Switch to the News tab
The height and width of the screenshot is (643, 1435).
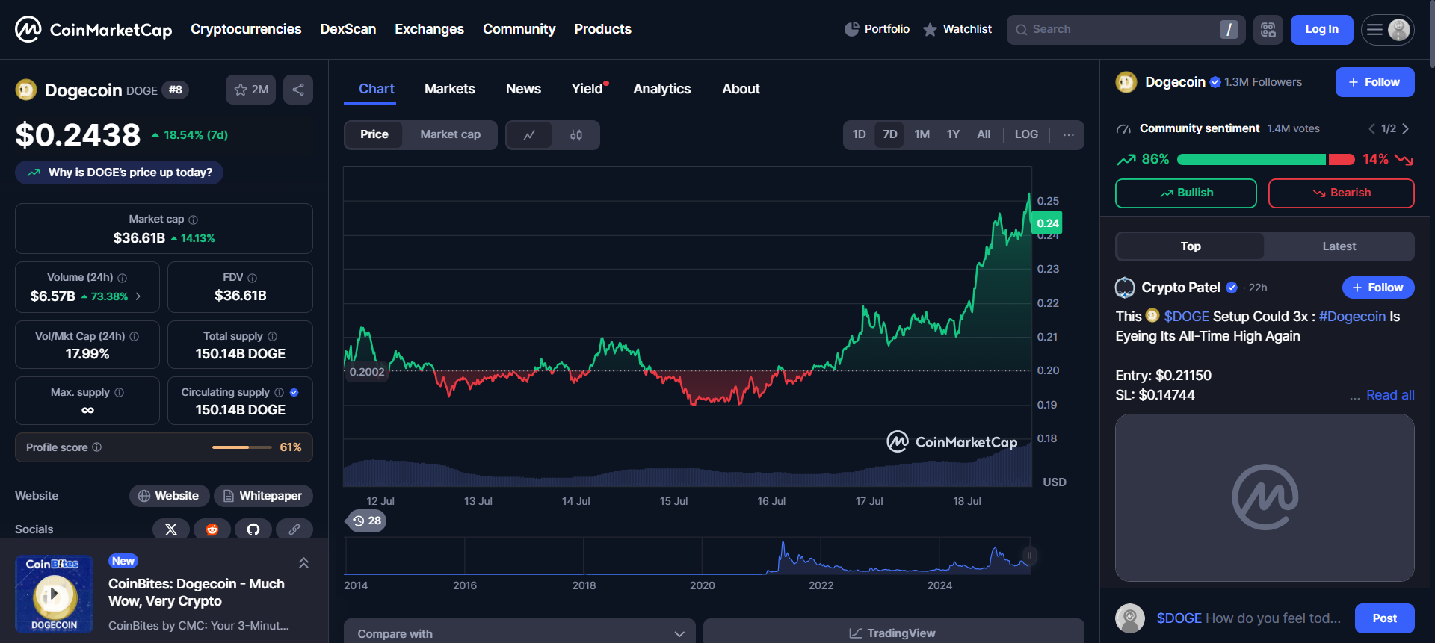click(523, 89)
